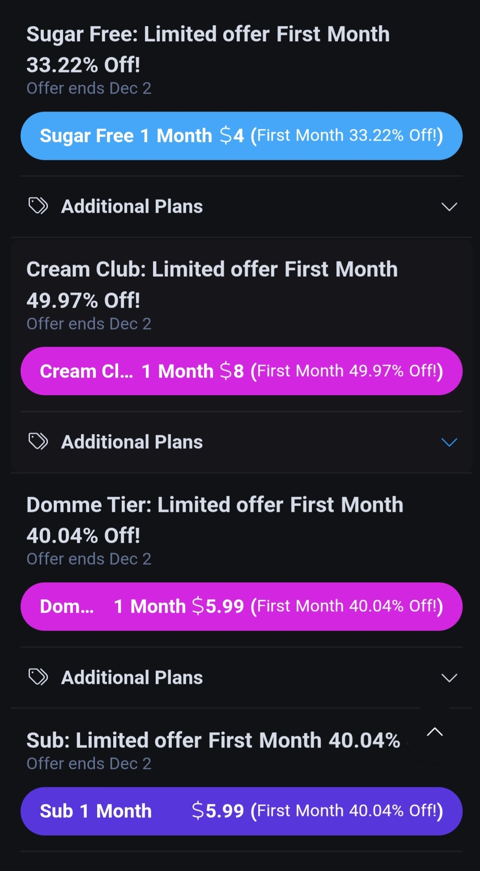This screenshot has width=480, height=871.
Task: Select the Sugar Free 33.22% Off heading
Action: click(x=208, y=49)
